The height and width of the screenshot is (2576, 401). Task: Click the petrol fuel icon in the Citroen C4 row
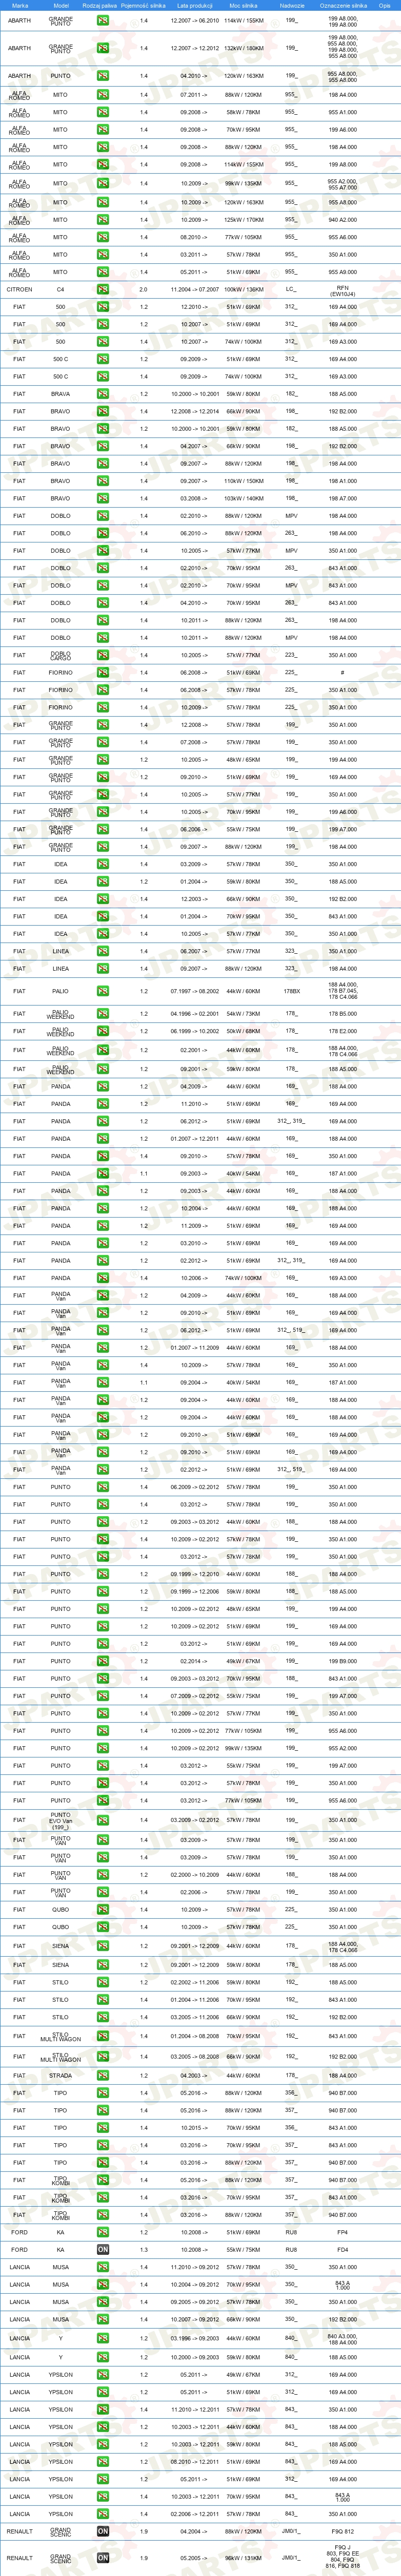pyautogui.click(x=103, y=290)
